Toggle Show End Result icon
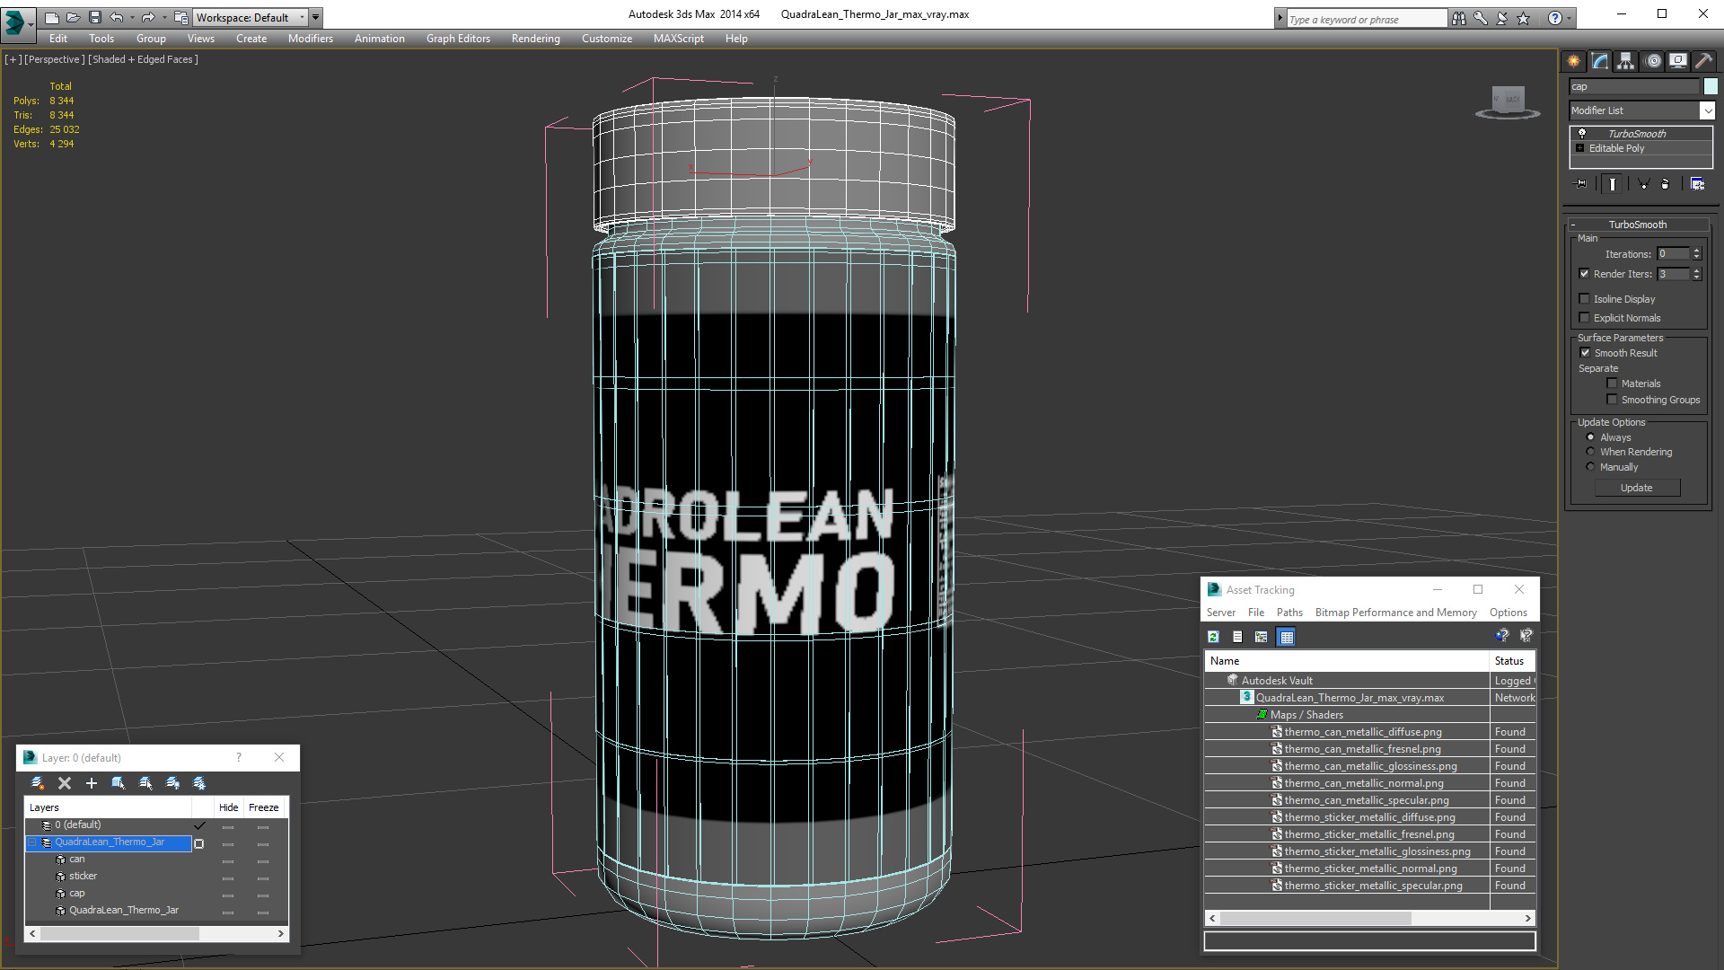The image size is (1724, 970). click(1612, 183)
